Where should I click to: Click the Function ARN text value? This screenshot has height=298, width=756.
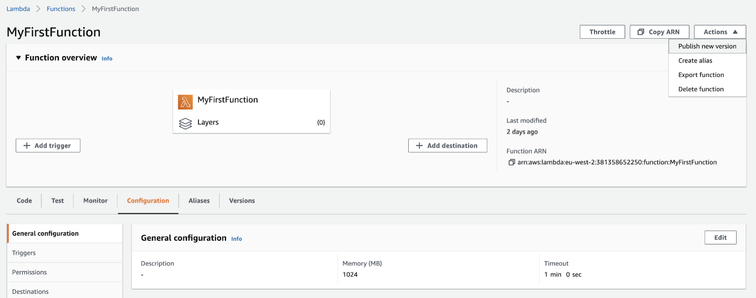[617, 162]
